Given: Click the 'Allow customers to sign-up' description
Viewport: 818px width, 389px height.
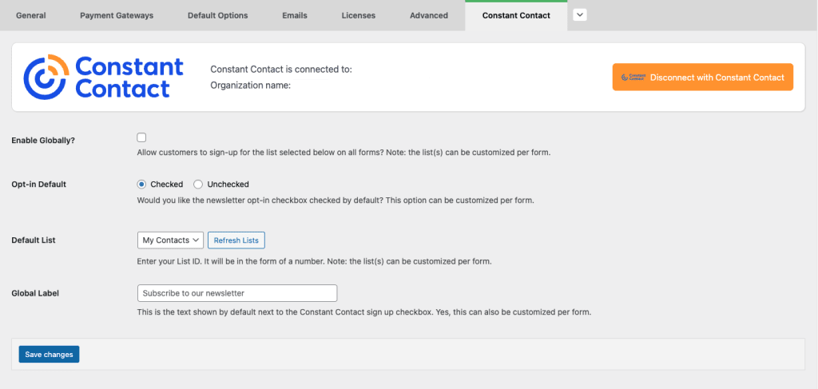Looking at the screenshot, I should [x=343, y=153].
